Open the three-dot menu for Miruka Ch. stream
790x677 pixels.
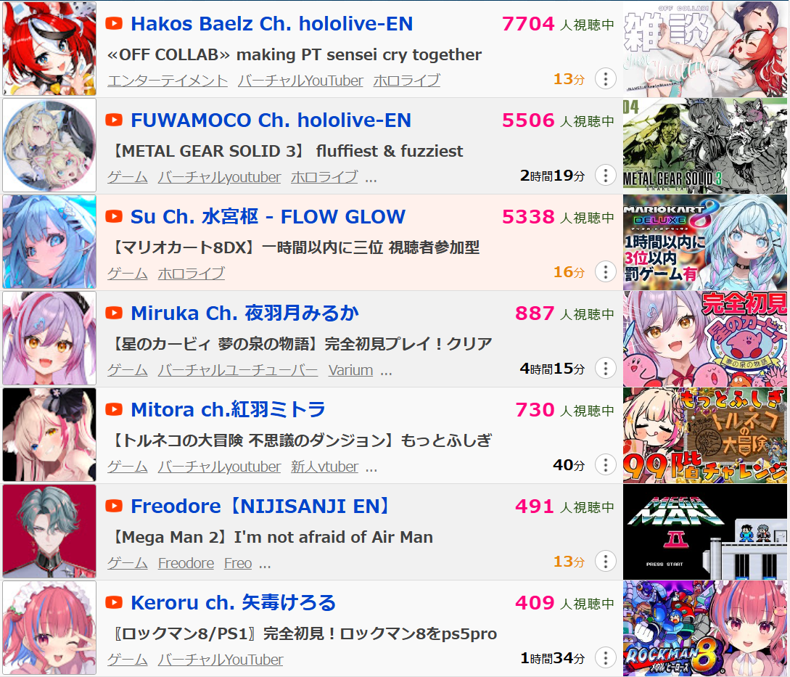point(606,369)
